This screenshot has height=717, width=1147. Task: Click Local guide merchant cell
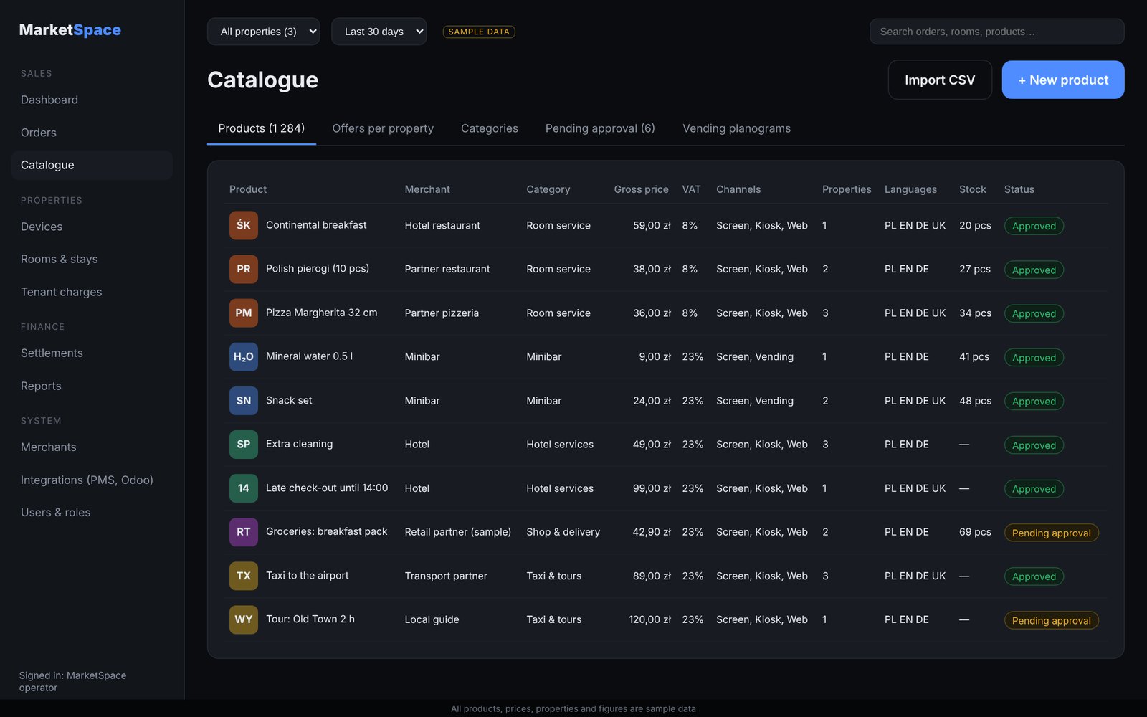432,619
